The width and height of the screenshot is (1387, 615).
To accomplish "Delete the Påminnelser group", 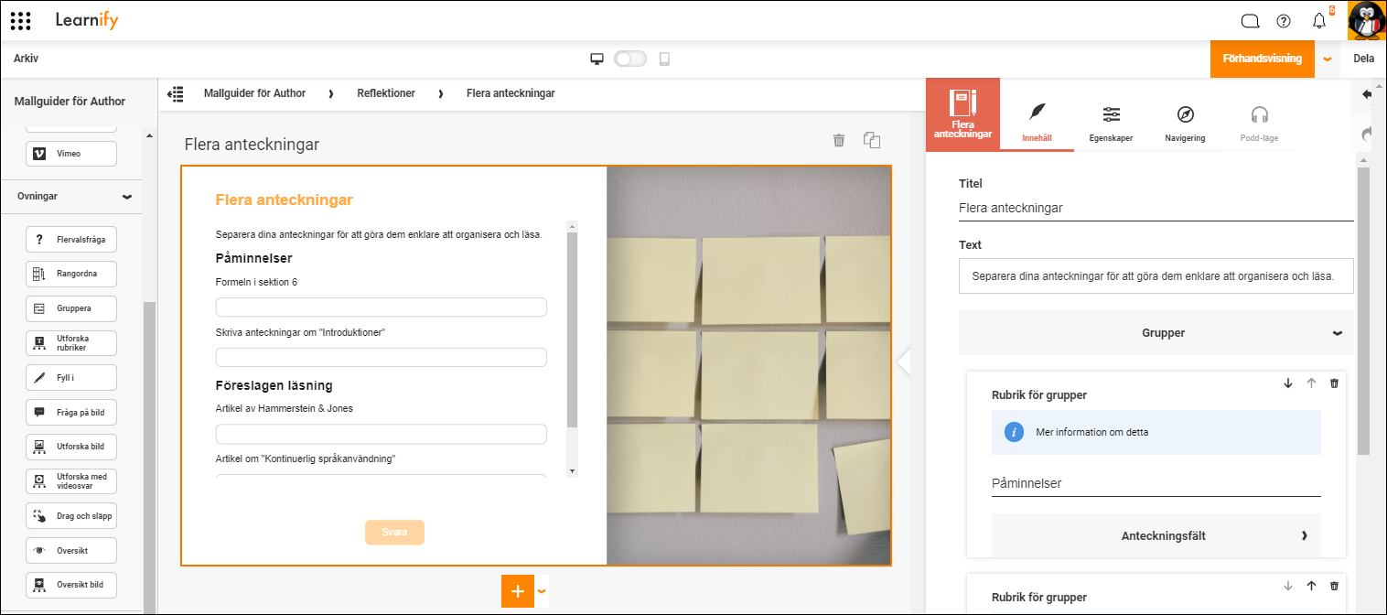I will 1334,383.
